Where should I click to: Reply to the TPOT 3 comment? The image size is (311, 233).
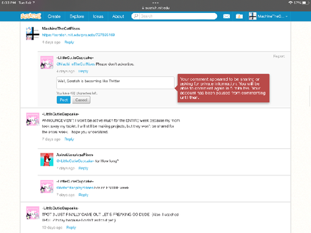[71, 227]
